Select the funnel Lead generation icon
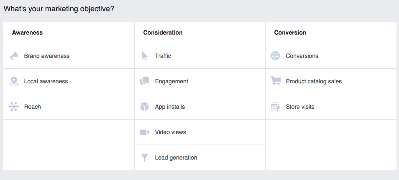The width and height of the screenshot is (399, 180). pyautogui.click(x=145, y=157)
